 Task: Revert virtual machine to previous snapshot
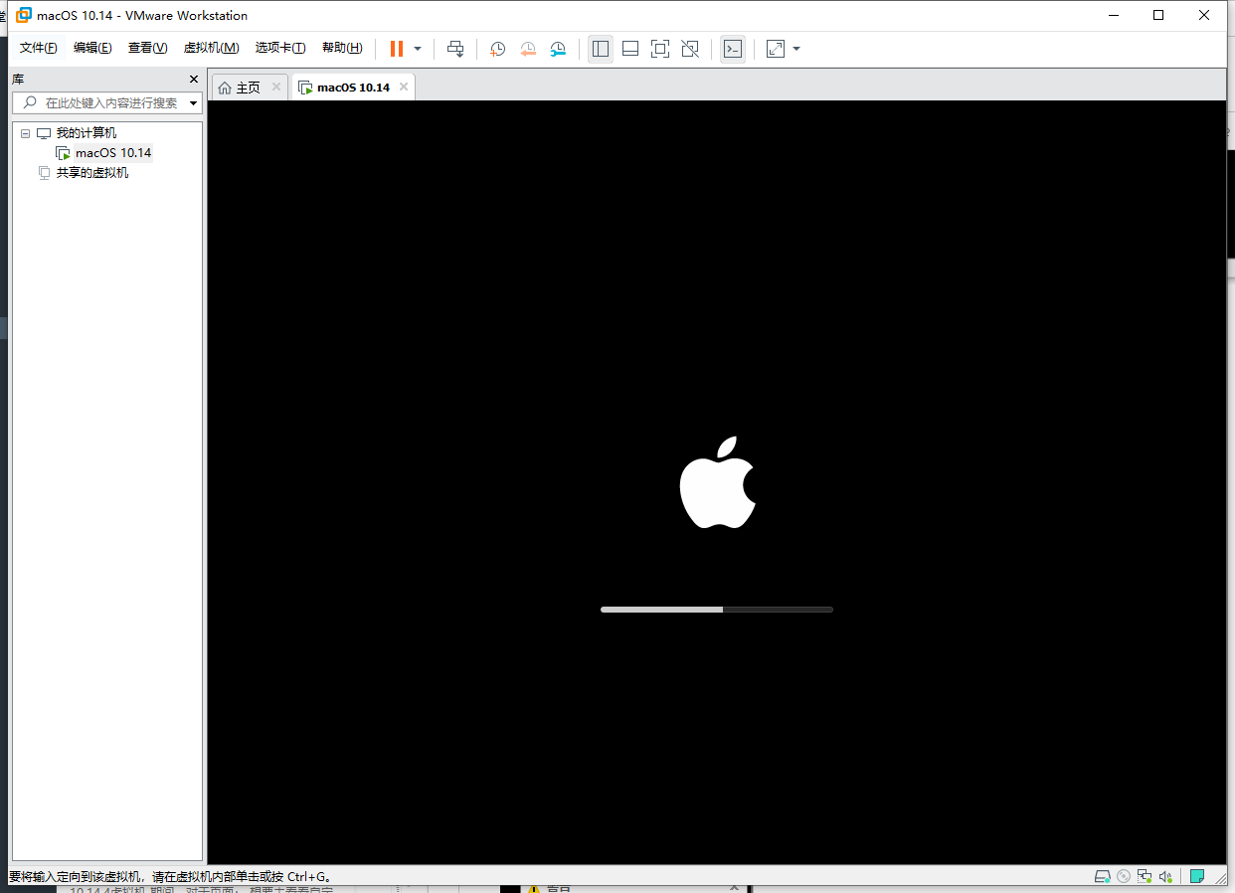coord(528,49)
